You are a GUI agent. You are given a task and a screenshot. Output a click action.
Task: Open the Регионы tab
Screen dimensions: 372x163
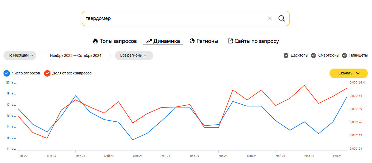[207, 41]
